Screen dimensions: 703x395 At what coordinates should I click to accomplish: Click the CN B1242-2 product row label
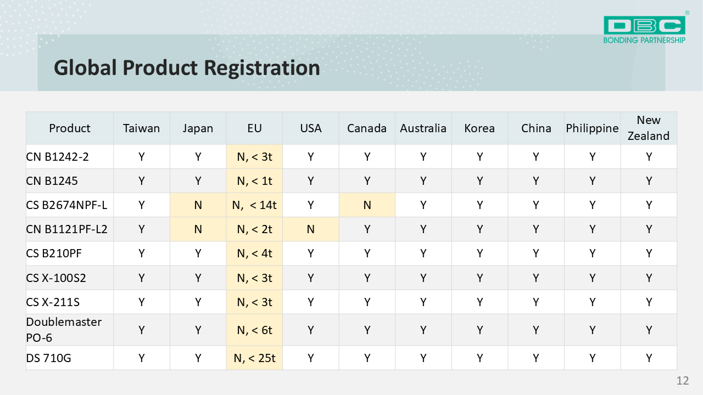click(58, 157)
